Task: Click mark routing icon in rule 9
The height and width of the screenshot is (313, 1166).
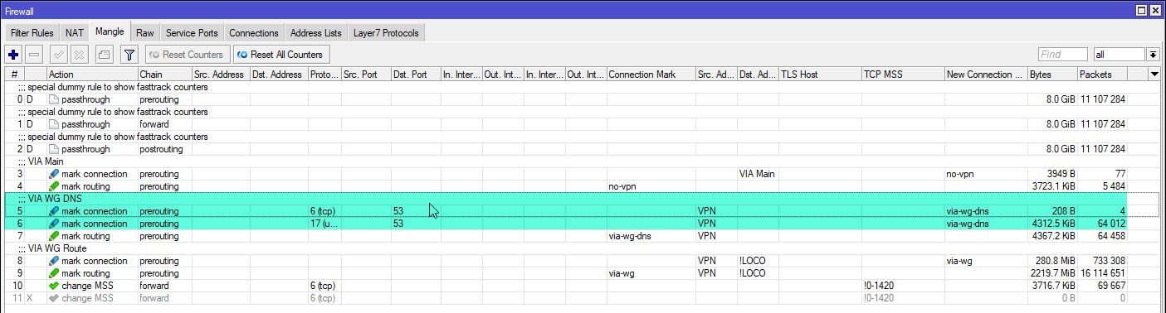Action: (x=54, y=273)
